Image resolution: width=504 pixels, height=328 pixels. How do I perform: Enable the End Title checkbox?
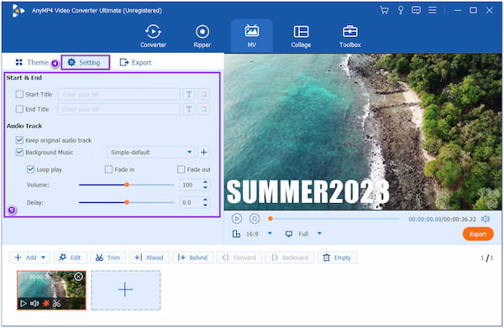point(19,109)
